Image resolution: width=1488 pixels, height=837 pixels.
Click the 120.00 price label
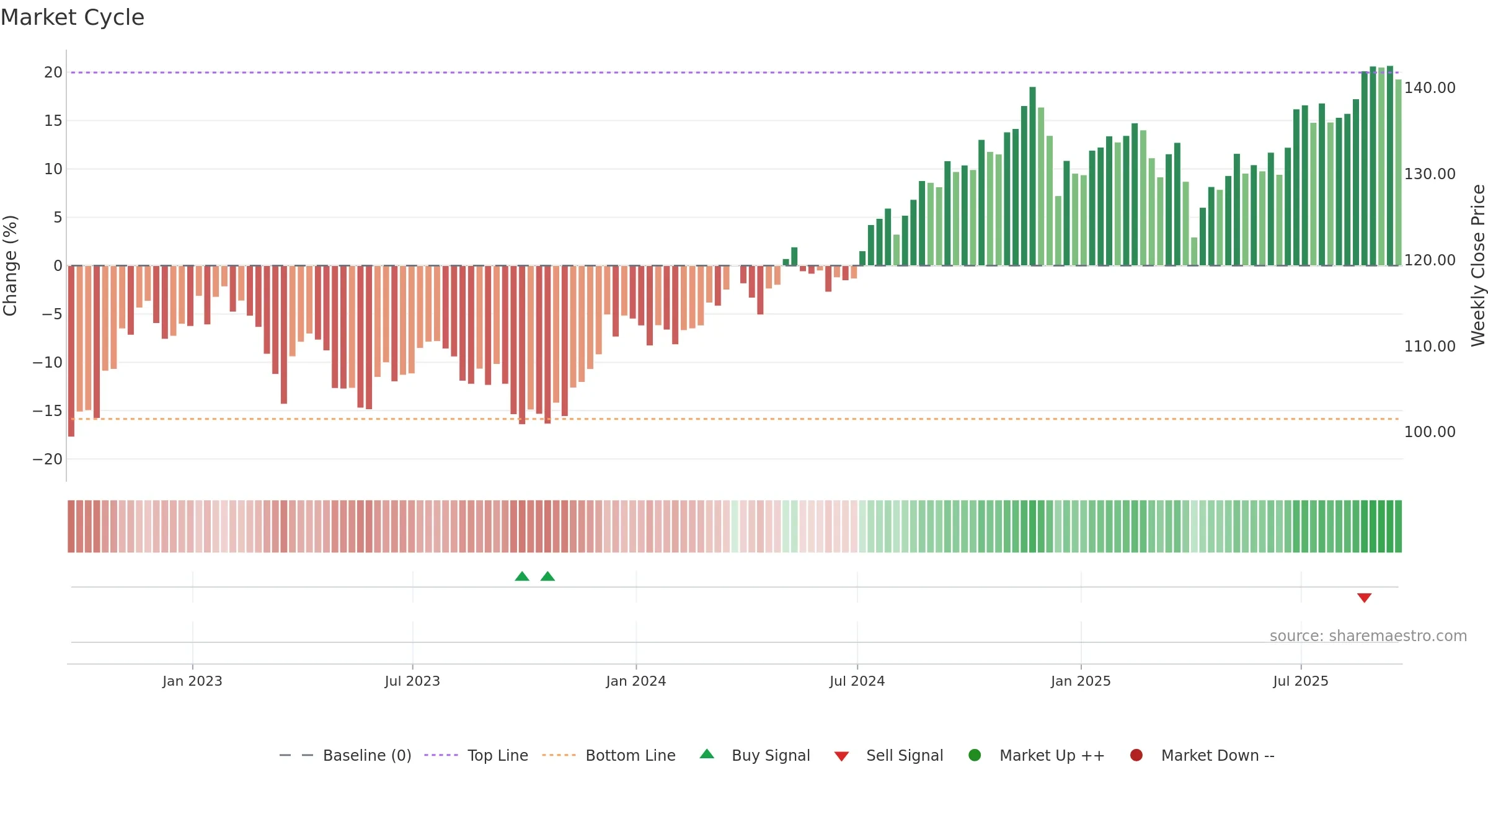click(x=1430, y=260)
